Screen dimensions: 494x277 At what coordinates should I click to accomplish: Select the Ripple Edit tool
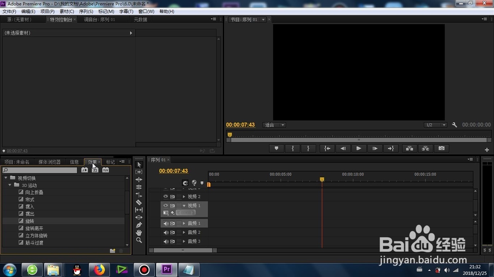point(139,179)
